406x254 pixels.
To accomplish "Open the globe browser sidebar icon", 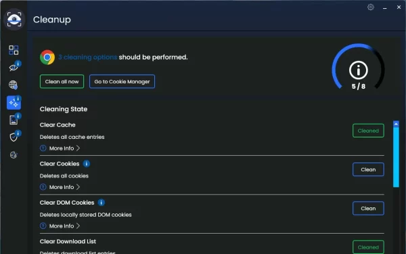I will coord(14,85).
